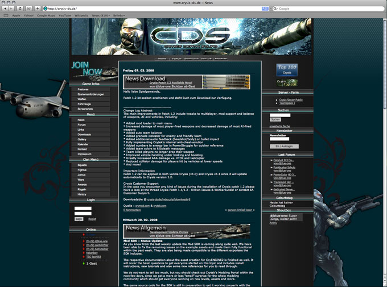Reload the page using the refresh button
The width and height of the screenshot is (387, 287).
20,9
